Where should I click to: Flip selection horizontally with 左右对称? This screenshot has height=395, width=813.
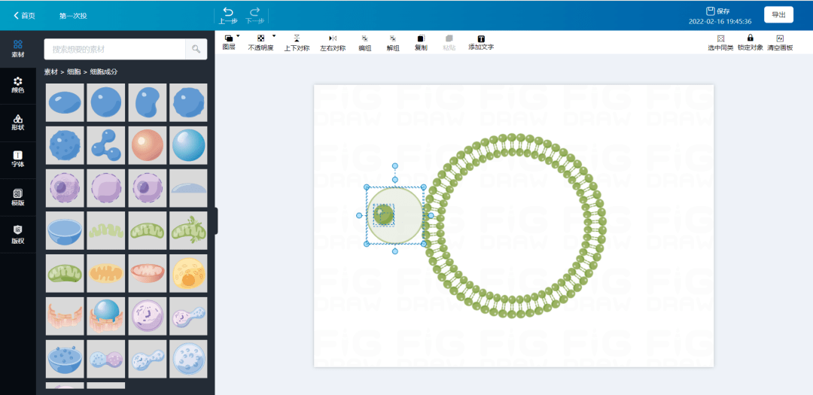click(333, 38)
